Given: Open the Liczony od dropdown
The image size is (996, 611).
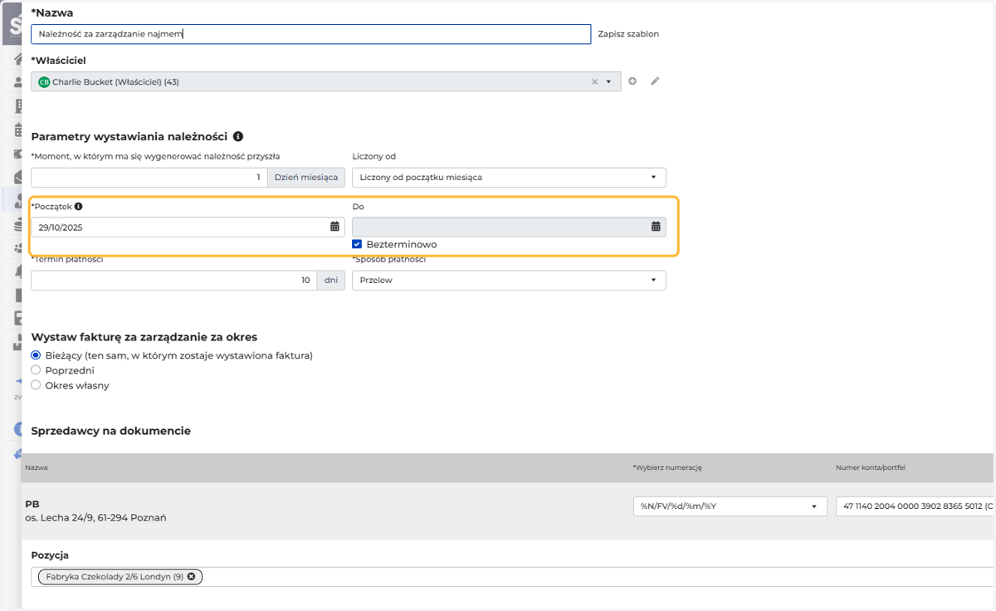Looking at the screenshot, I should [x=509, y=177].
